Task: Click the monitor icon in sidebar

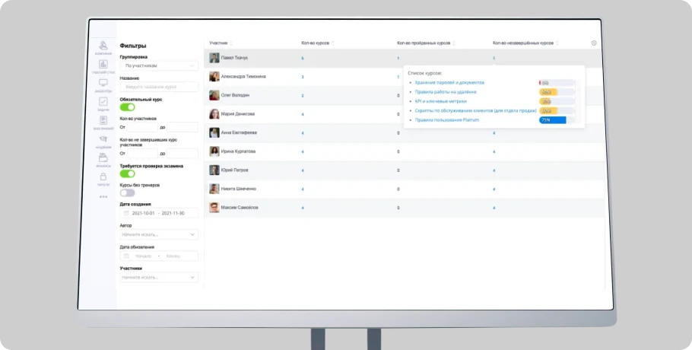Action: 103,84
